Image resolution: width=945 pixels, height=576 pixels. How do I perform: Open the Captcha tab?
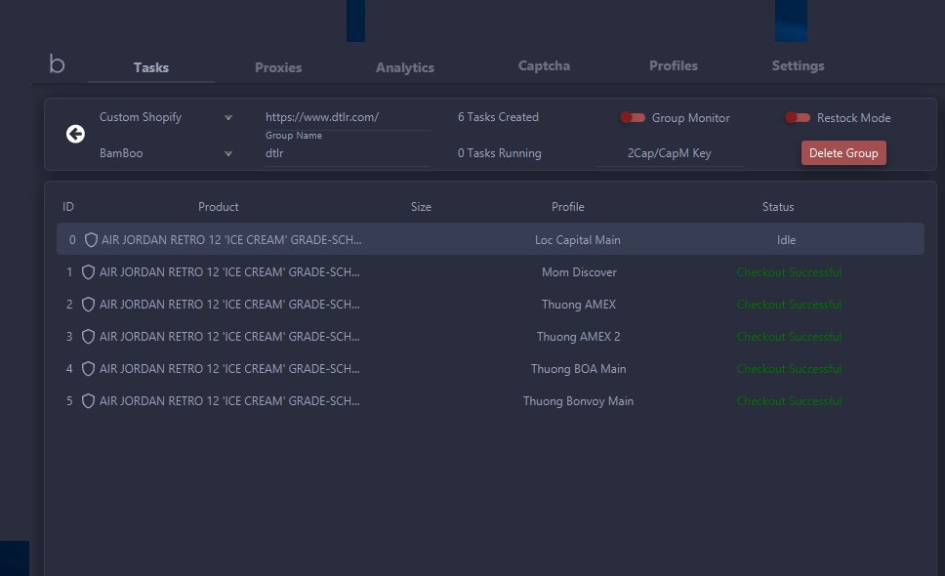click(544, 65)
